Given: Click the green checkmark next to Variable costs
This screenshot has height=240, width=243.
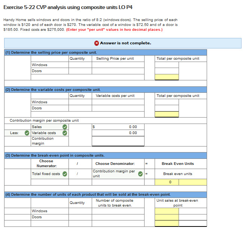Looking at the screenshot, I should (x=65, y=133).
